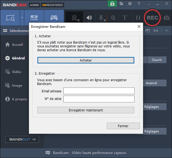Start recording with the REC button
The width and height of the screenshot is (172, 158).
click(152, 18)
